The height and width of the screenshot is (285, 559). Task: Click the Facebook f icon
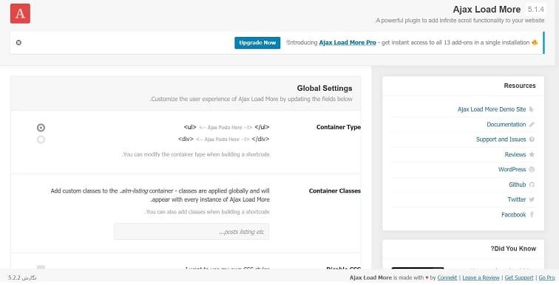532,215
